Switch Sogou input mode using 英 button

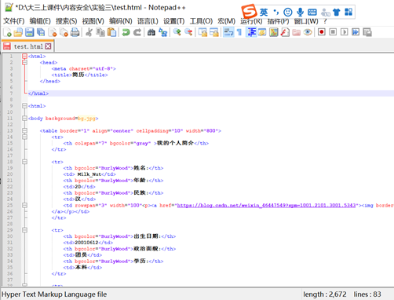(x=264, y=12)
